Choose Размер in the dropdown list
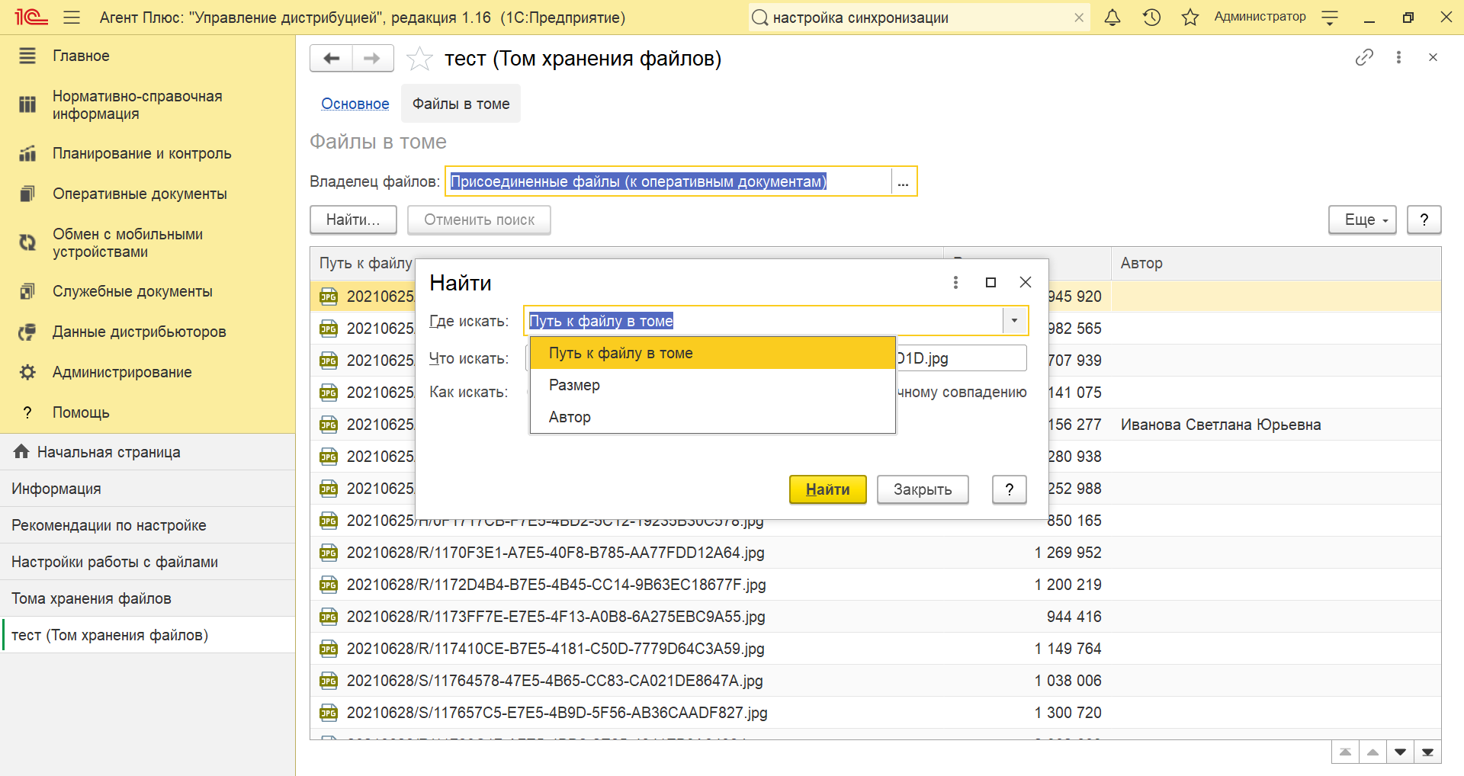The width and height of the screenshot is (1464, 776). (712, 385)
